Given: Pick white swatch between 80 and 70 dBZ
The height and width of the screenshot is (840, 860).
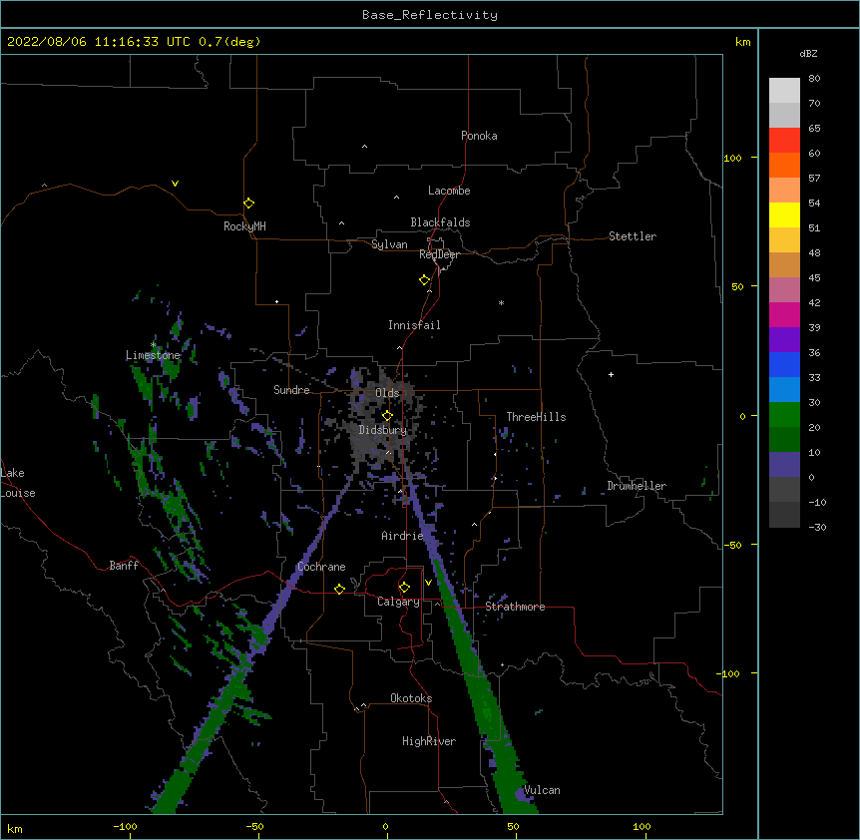Looking at the screenshot, I should [784, 91].
